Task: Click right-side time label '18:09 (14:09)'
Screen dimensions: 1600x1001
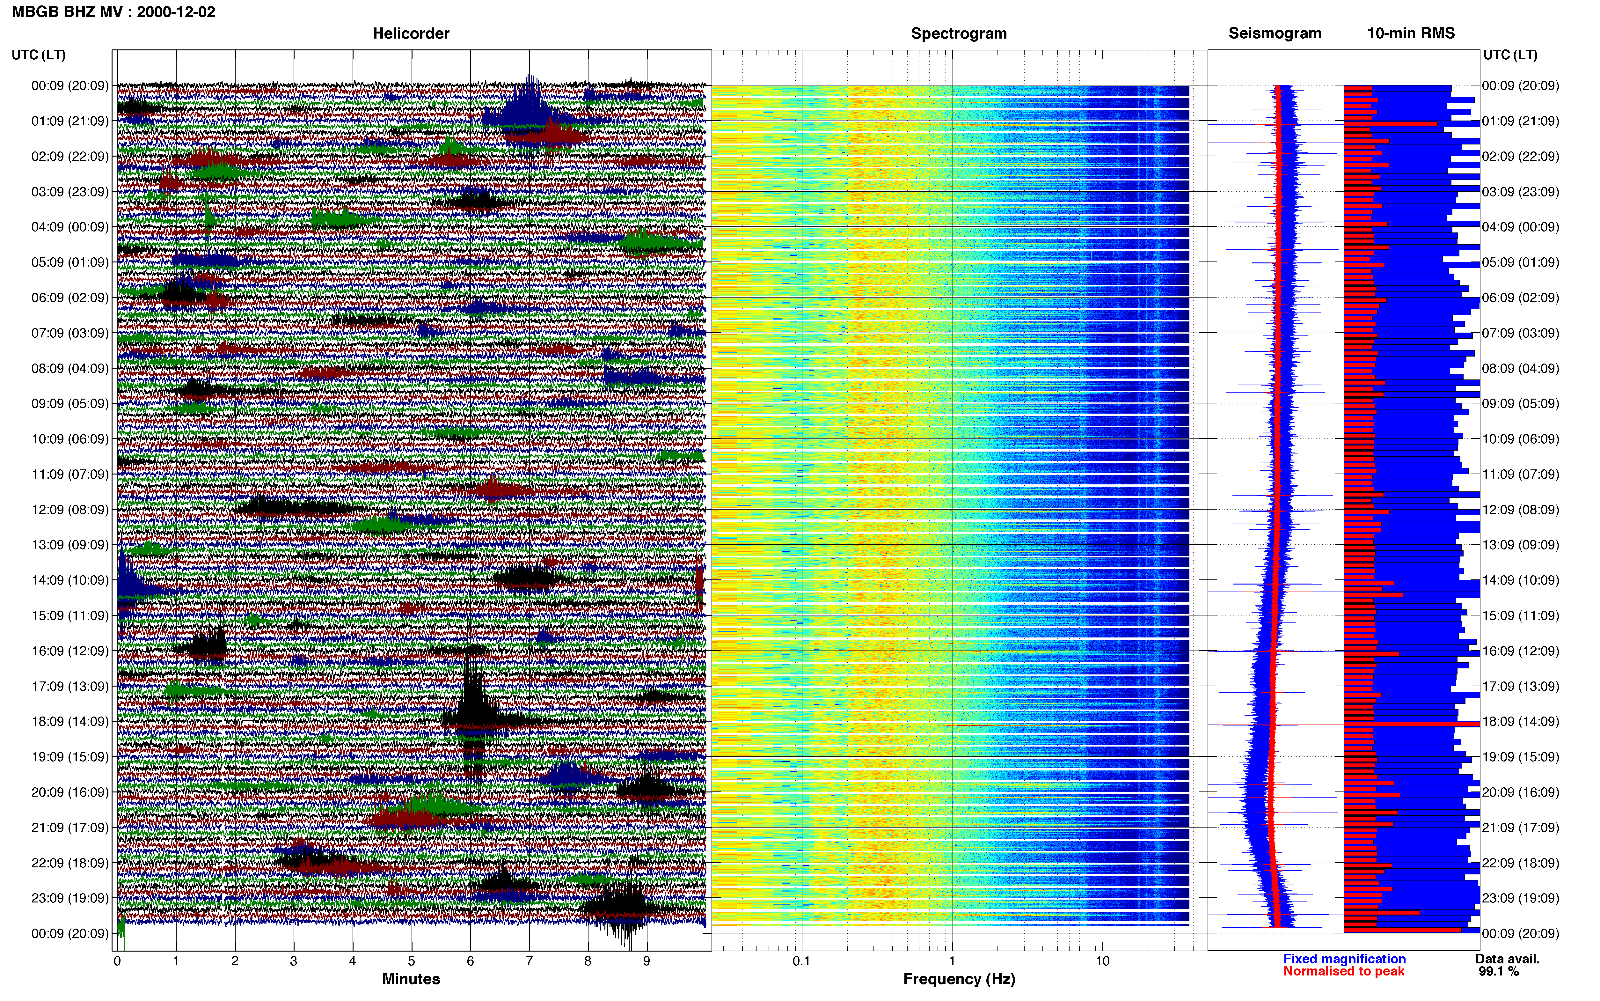Action: [1521, 722]
